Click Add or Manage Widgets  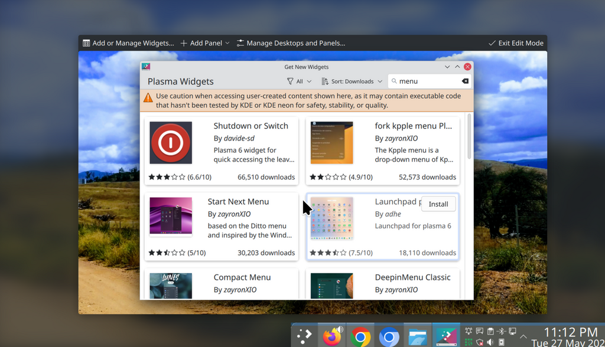click(x=128, y=43)
